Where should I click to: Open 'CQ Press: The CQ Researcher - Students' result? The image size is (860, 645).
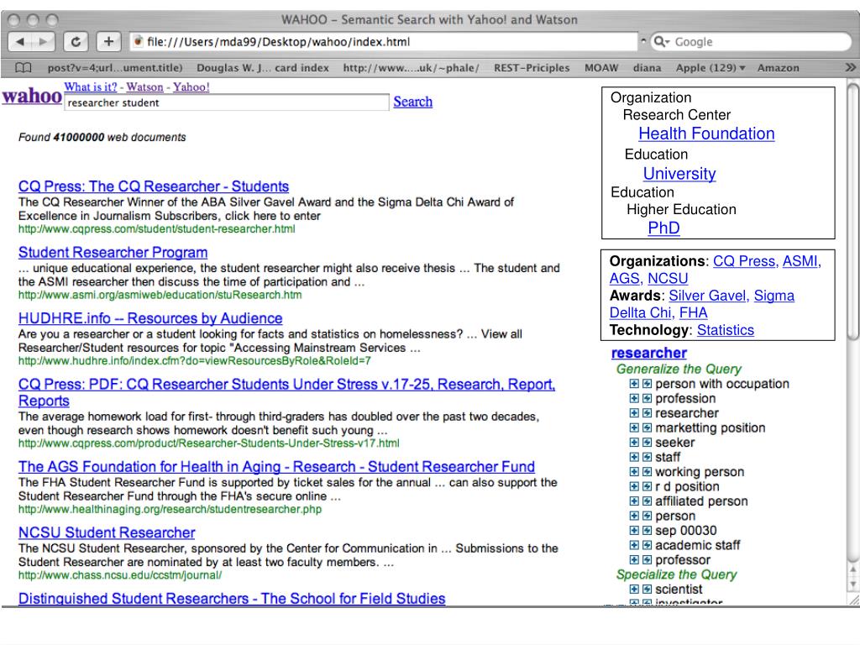(x=154, y=186)
